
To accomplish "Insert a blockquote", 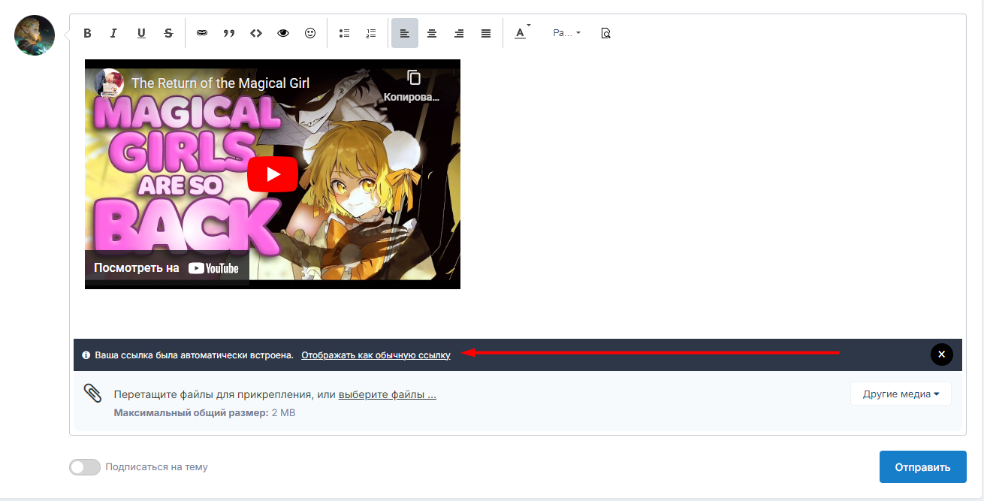I will pyautogui.click(x=229, y=32).
